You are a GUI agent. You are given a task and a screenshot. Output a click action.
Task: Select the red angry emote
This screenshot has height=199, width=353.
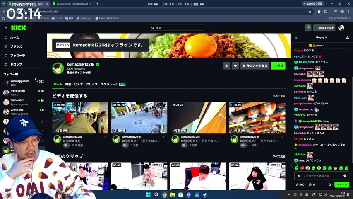tap(302, 168)
